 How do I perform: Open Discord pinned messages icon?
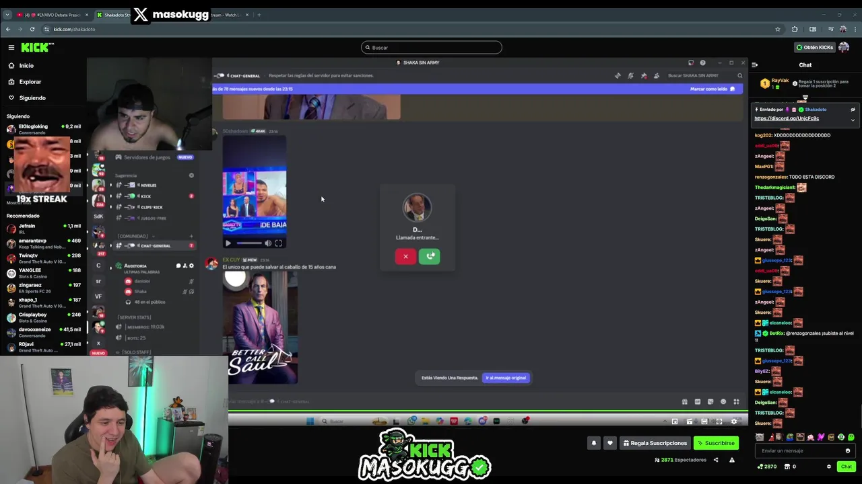(x=644, y=75)
